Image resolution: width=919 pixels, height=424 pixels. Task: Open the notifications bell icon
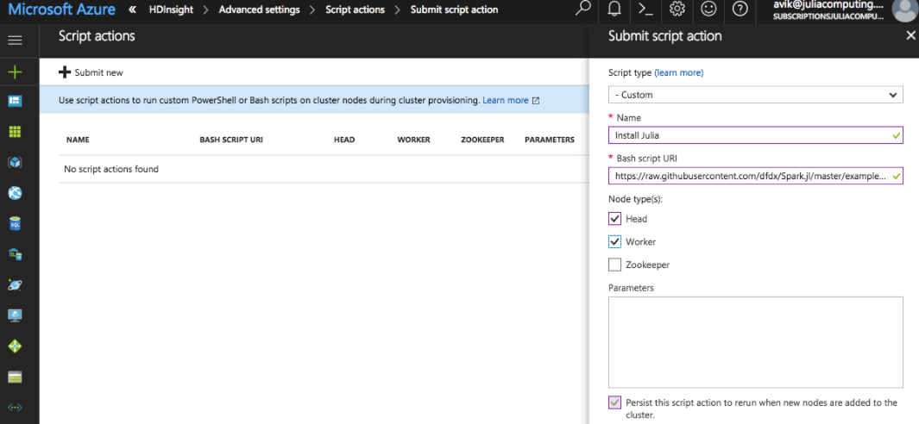[614, 9]
